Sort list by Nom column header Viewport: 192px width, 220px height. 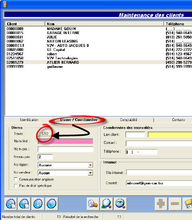tap(104, 24)
